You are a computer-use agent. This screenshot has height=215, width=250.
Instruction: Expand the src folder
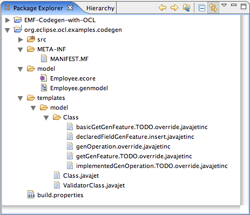point(21,39)
